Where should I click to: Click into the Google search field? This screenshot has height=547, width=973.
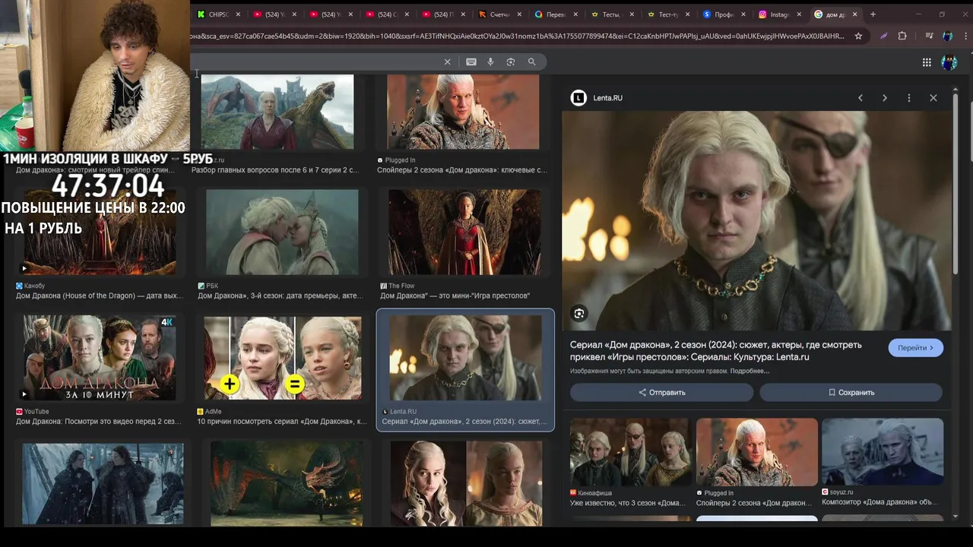(315, 62)
